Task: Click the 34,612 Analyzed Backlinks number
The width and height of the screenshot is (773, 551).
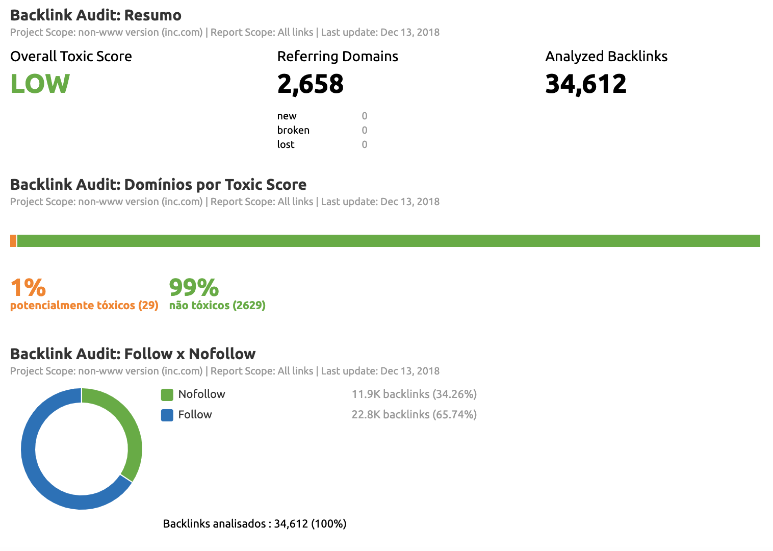Action: point(585,84)
